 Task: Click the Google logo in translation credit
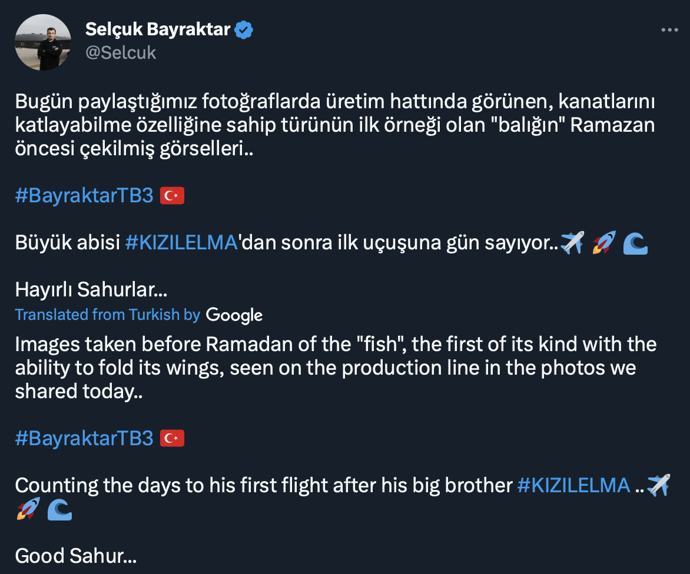(234, 315)
